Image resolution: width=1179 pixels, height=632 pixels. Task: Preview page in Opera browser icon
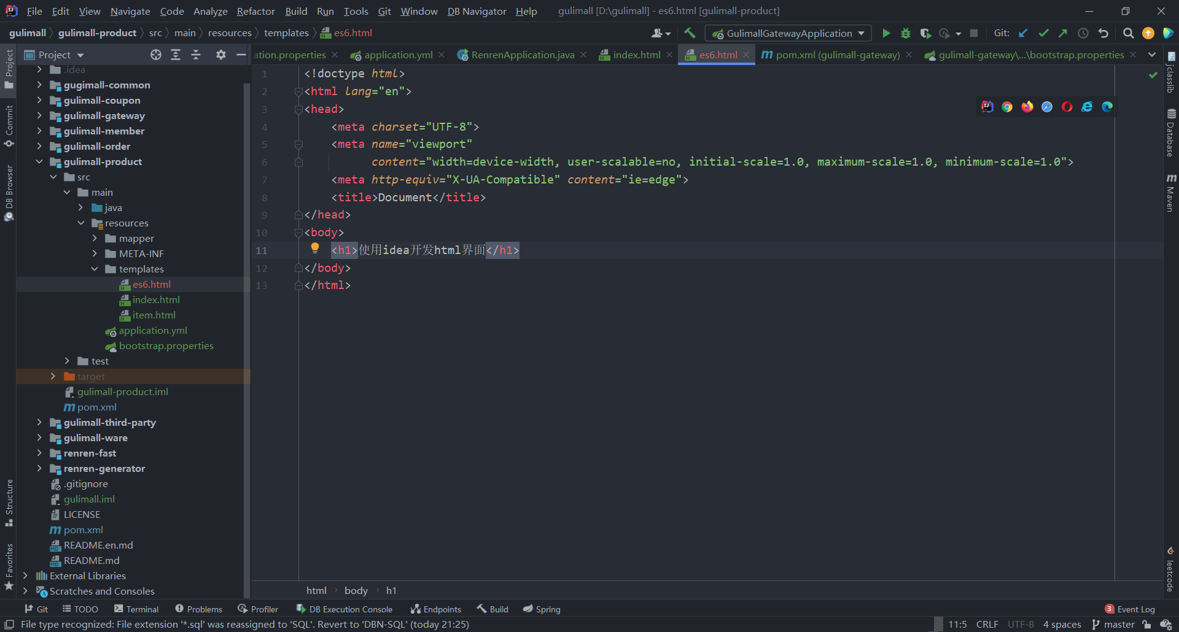tap(1067, 107)
